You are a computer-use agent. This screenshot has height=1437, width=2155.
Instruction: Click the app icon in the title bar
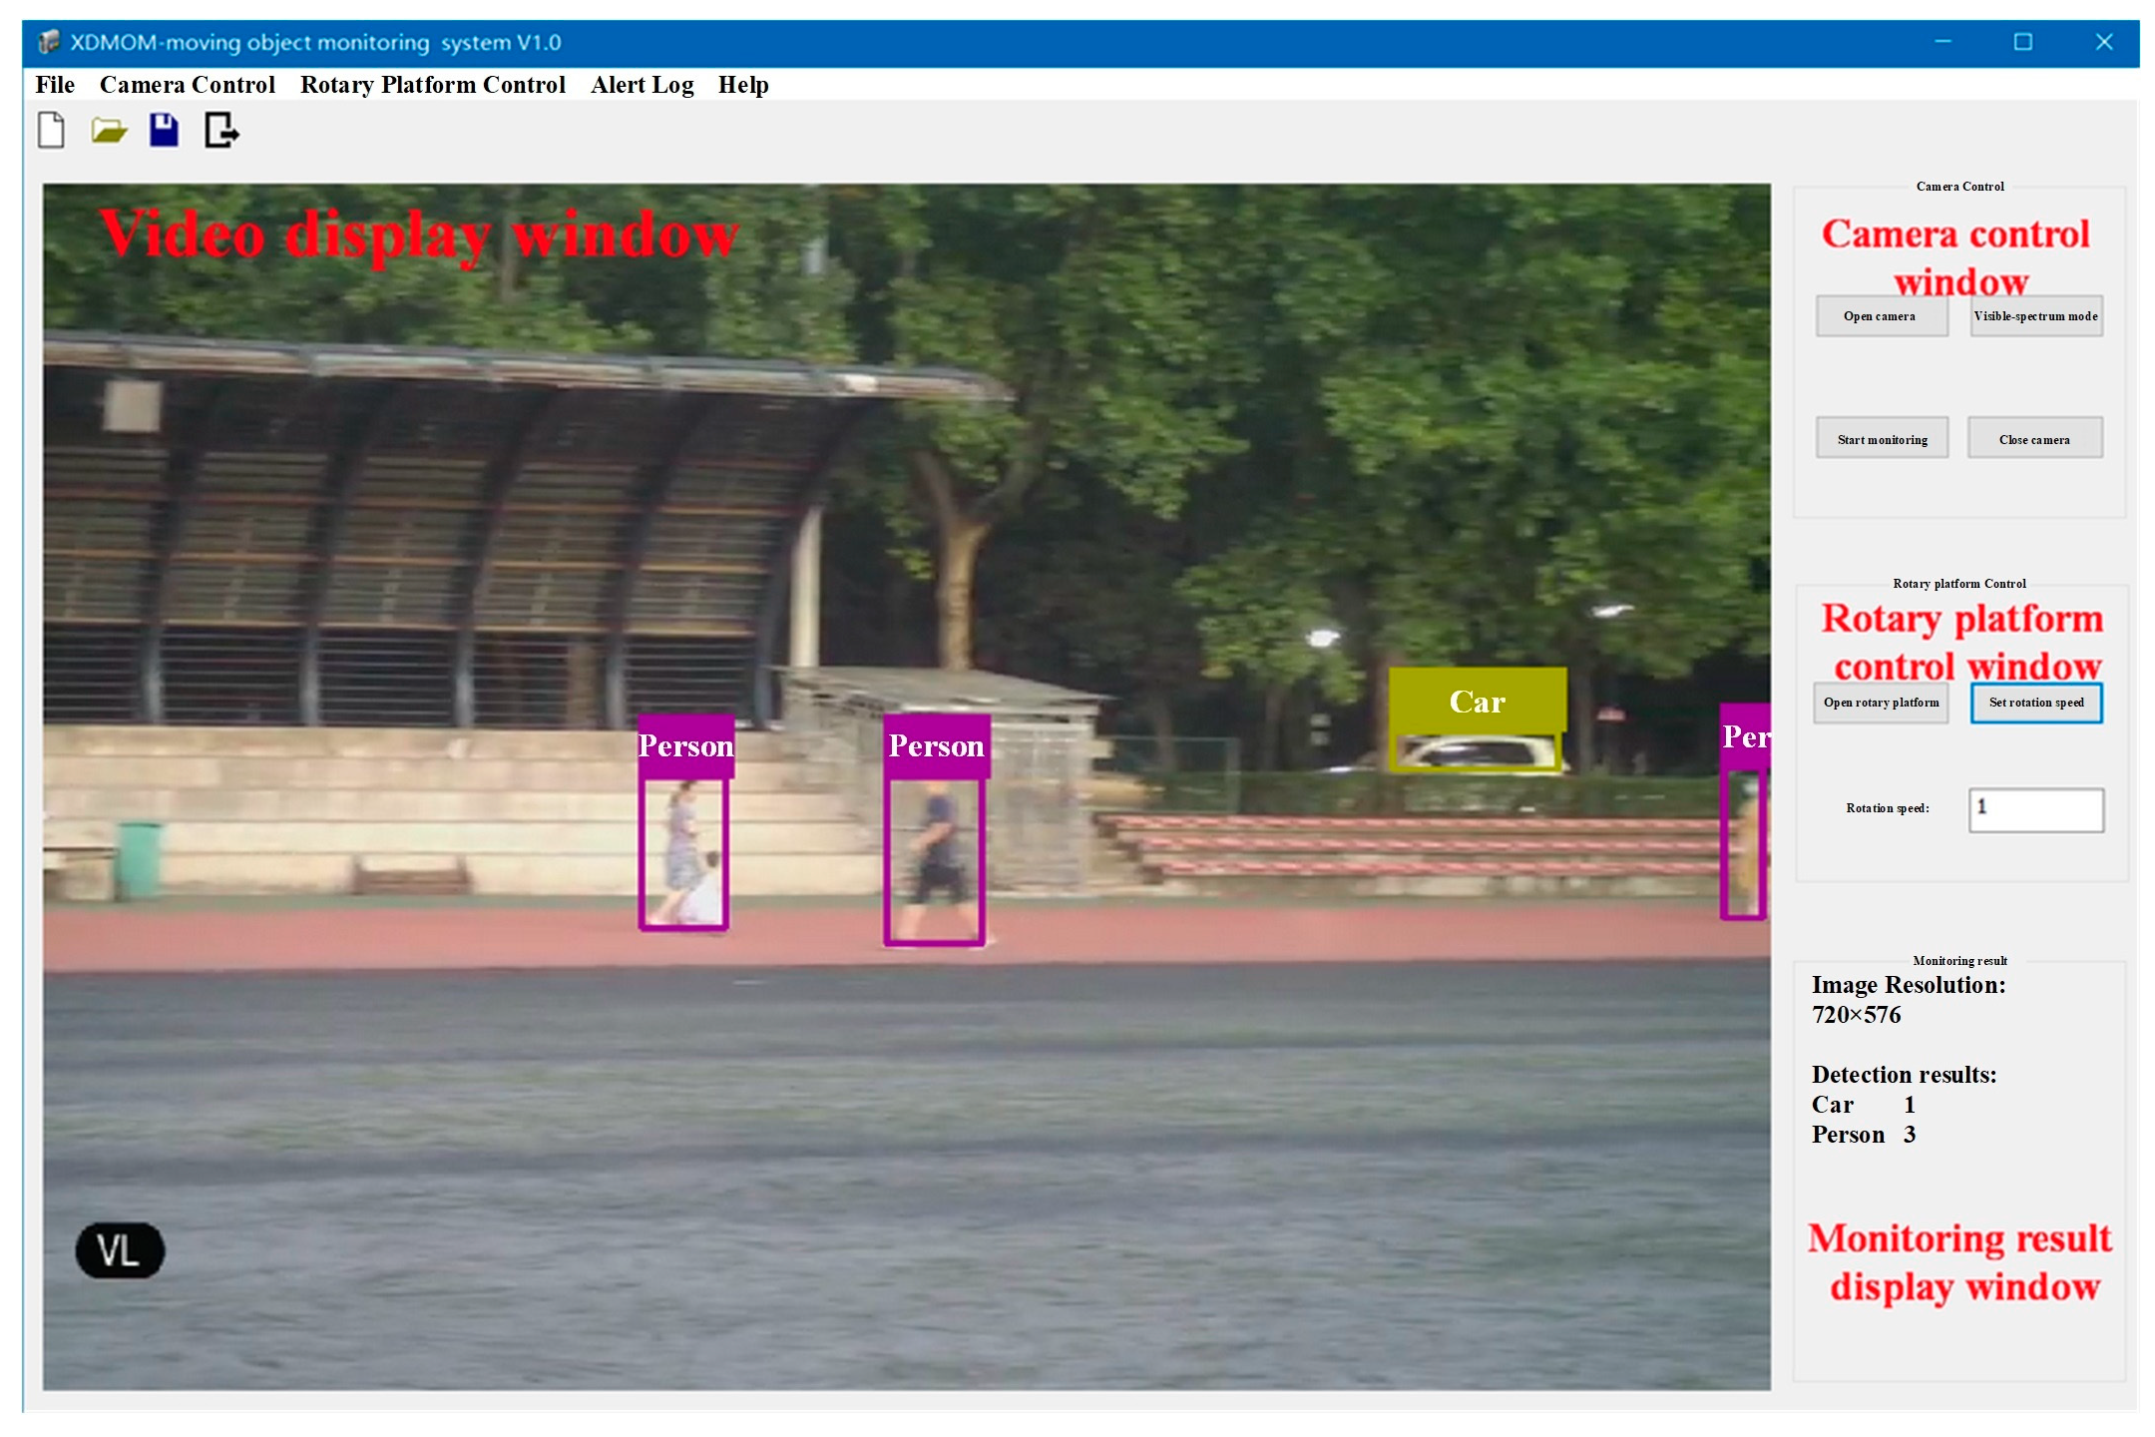click(49, 43)
